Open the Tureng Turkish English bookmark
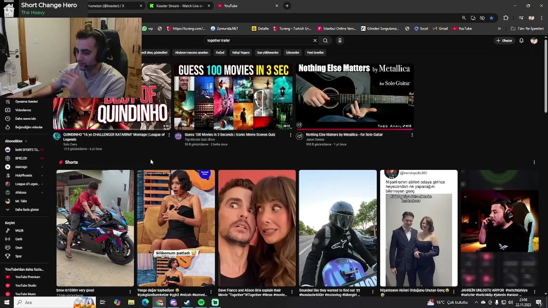 [292, 29]
